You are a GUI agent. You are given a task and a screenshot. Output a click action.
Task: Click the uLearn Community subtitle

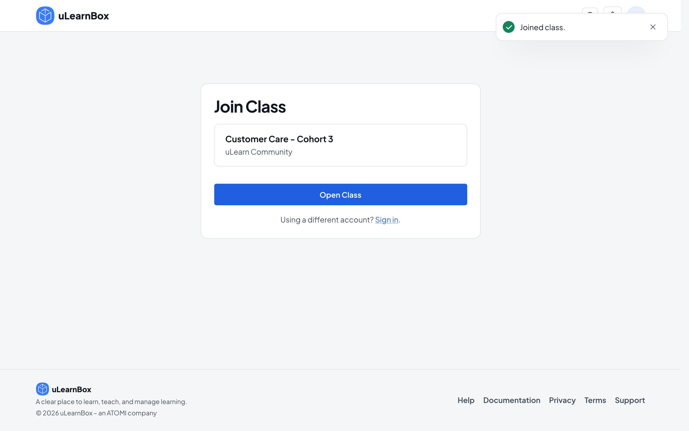point(259,152)
